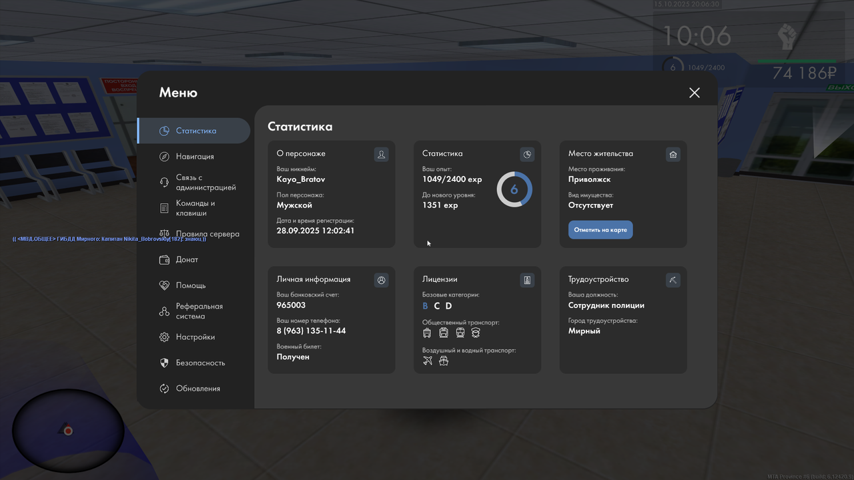Click the employment city Мирный
Viewport: 854px width, 480px height.
(x=584, y=331)
